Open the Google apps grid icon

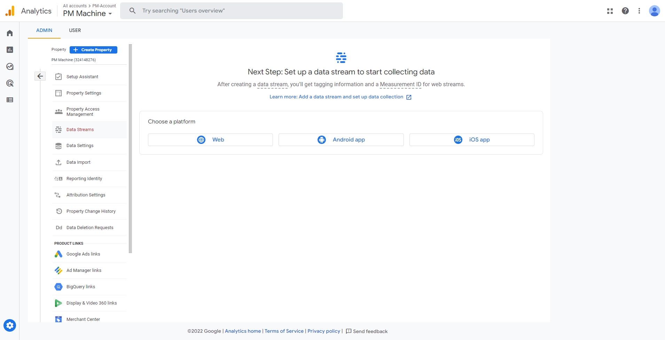(610, 11)
